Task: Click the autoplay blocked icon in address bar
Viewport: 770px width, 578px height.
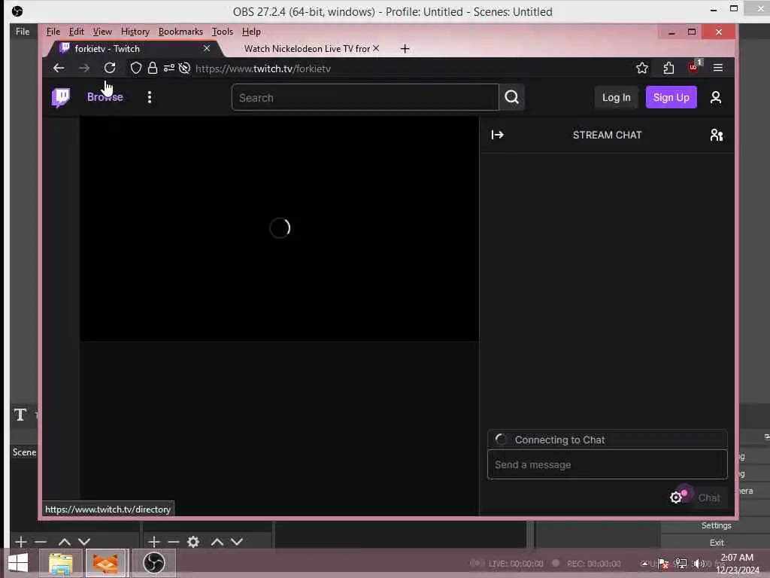Action: tap(184, 68)
